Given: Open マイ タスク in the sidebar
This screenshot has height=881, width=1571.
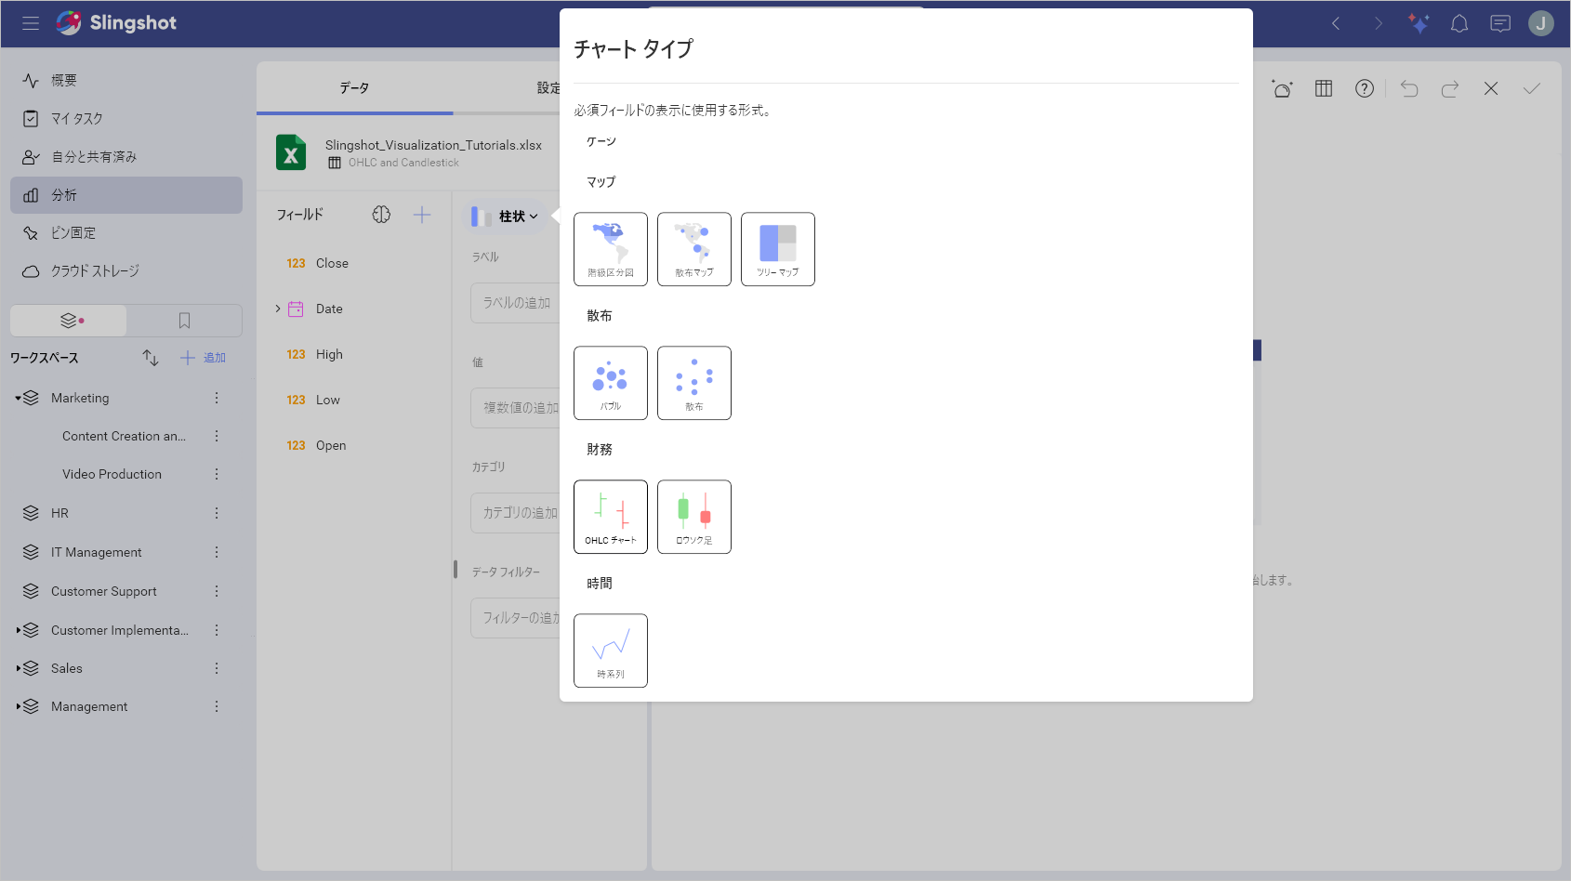Looking at the screenshot, I should [126, 119].
